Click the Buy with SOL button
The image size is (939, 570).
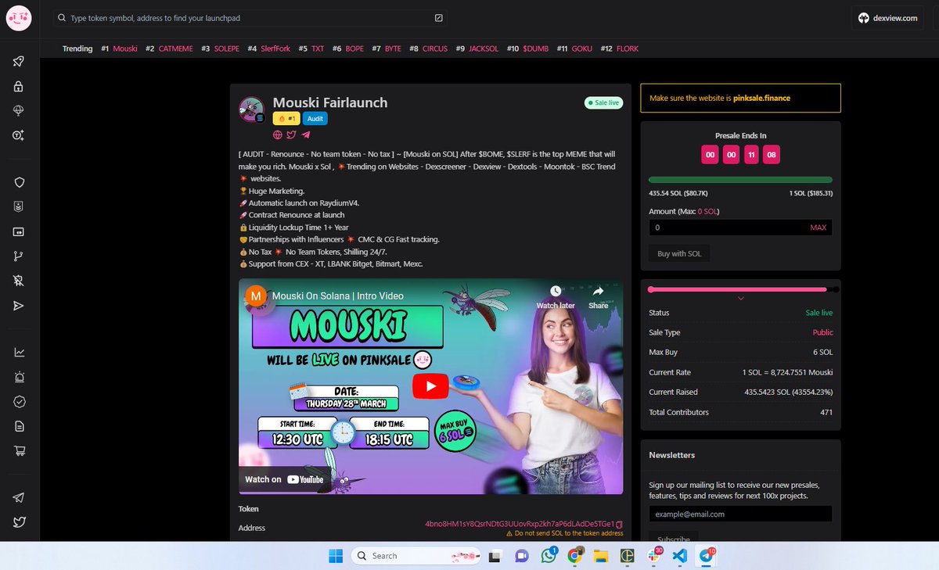click(679, 253)
